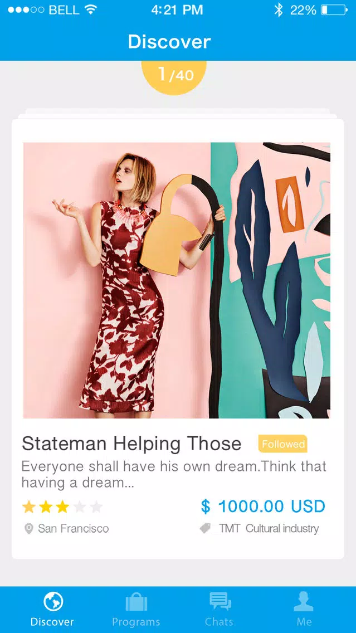Select the first gold star
This screenshot has width=356, height=633.
click(28, 507)
